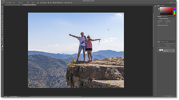Toggle the Lock transparent pixels button
Viewport: 179px width, 100px height.
click(x=160, y=48)
